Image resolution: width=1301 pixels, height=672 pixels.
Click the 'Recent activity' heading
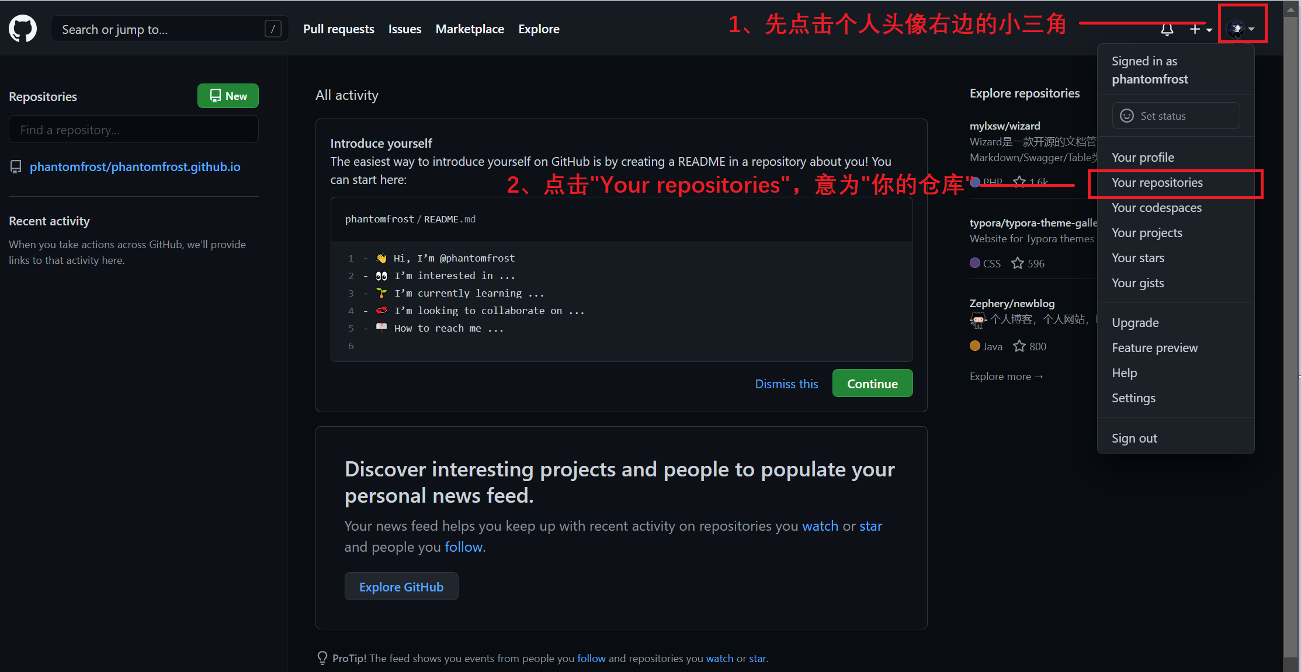[50, 221]
